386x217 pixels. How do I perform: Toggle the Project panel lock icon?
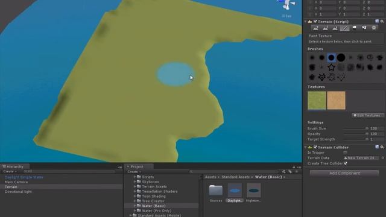point(294,167)
